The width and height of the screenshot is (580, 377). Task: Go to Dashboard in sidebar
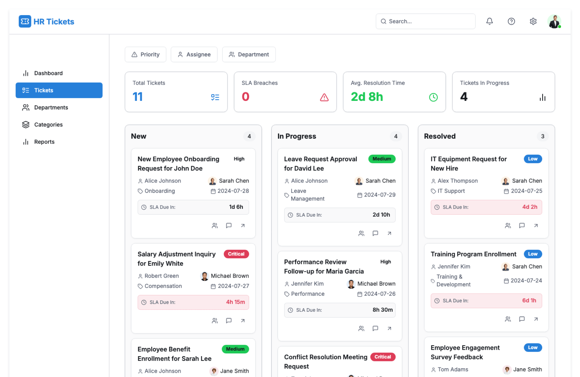tap(48, 73)
